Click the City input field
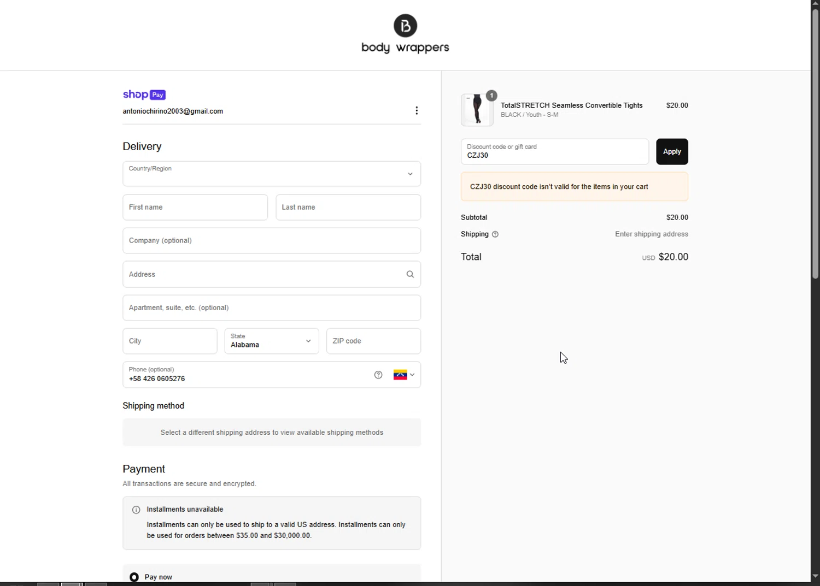Viewport: 820px width, 586px height. pyautogui.click(x=170, y=341)
